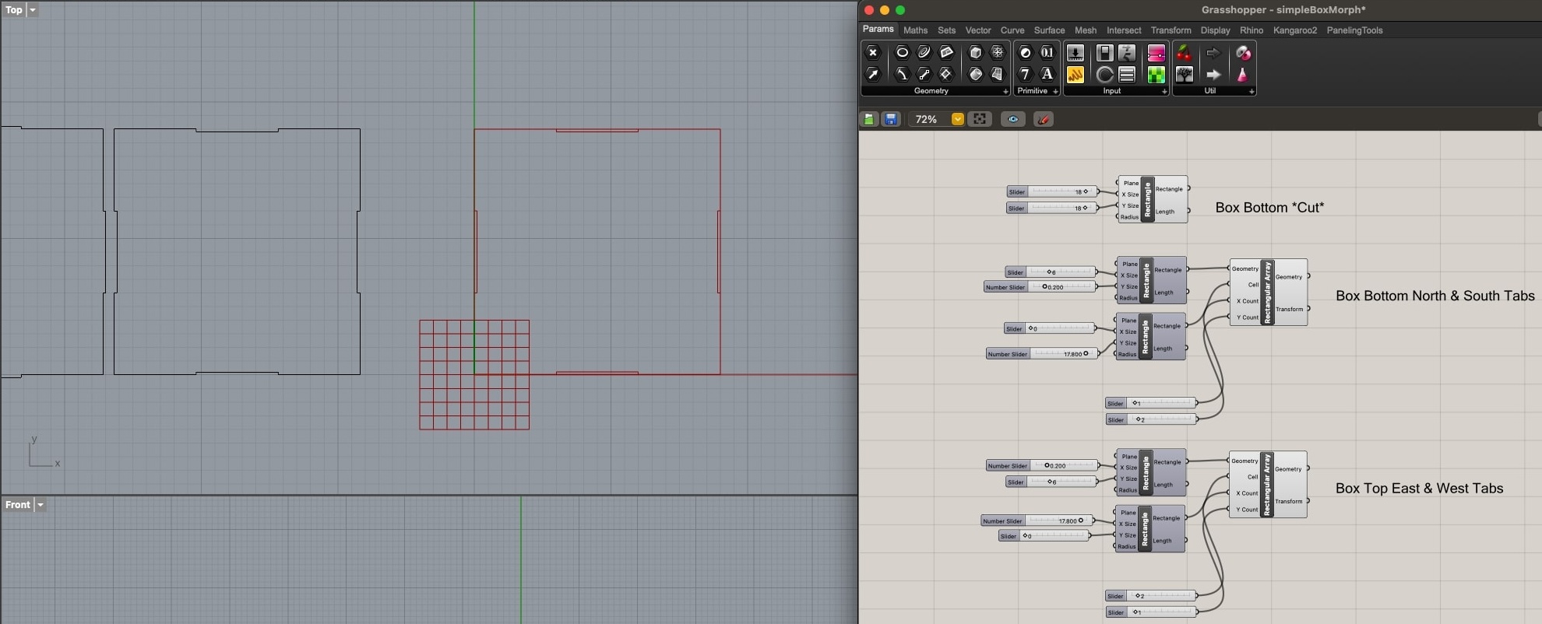Switch to the Surface tab
This screenshot has width=1542, height=624.
pyautogui.click(x=1049, y=30)
